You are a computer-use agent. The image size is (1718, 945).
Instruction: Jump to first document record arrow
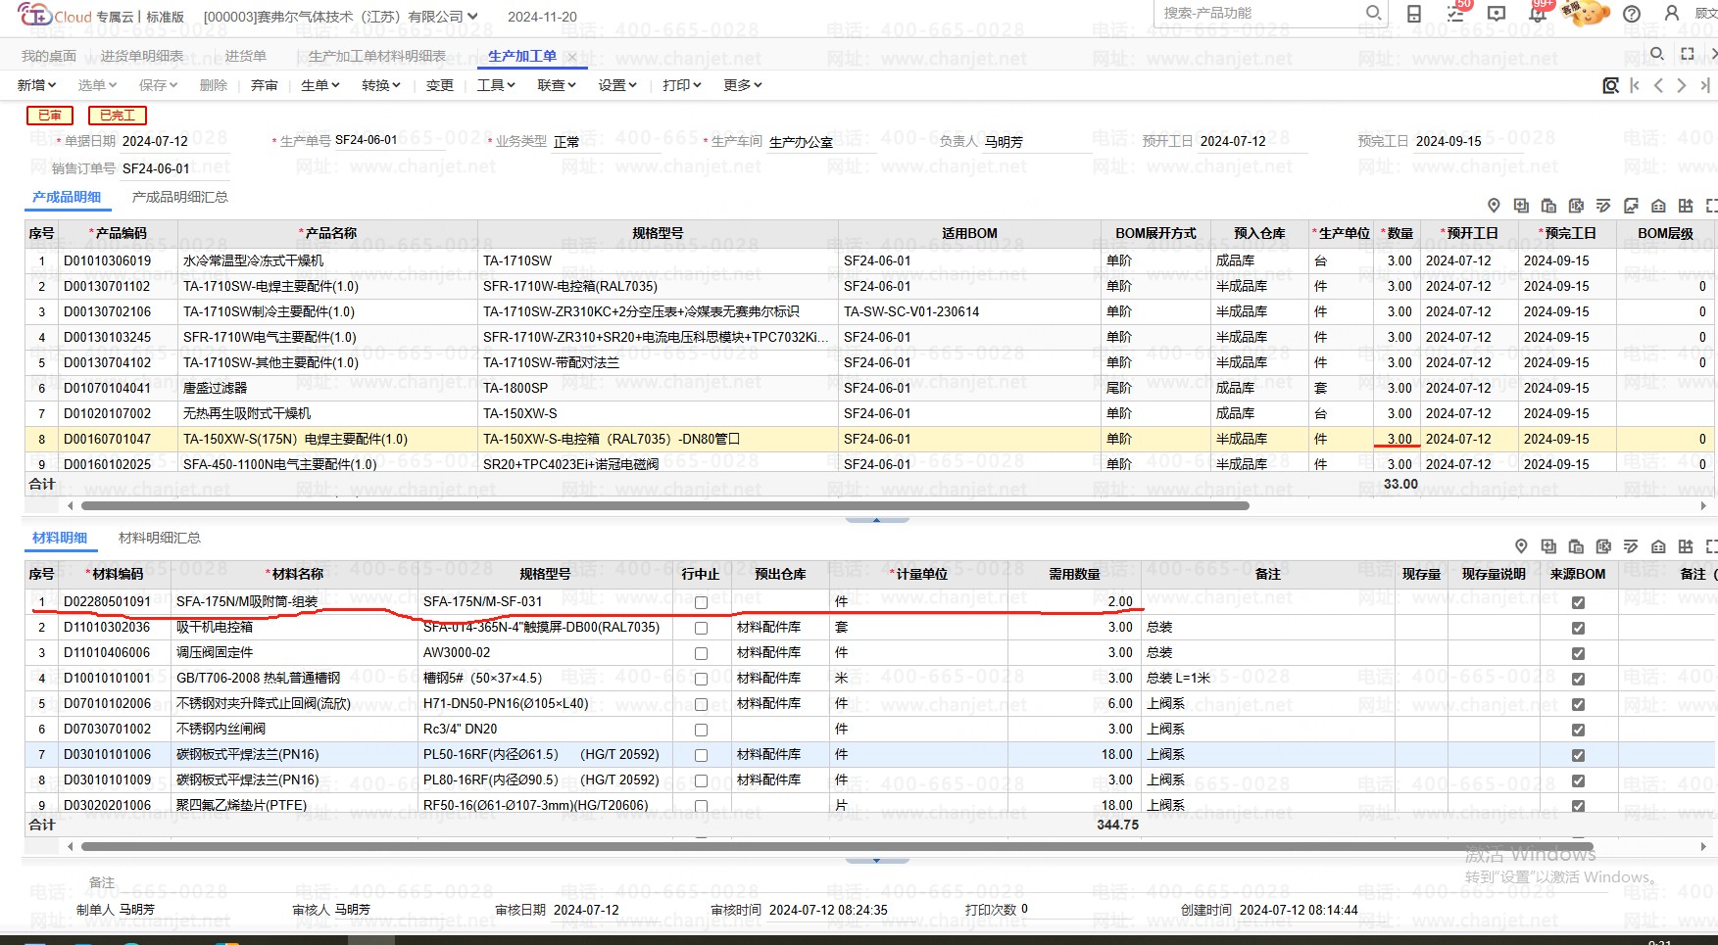pyautogui.click(x=1635, y=85)
